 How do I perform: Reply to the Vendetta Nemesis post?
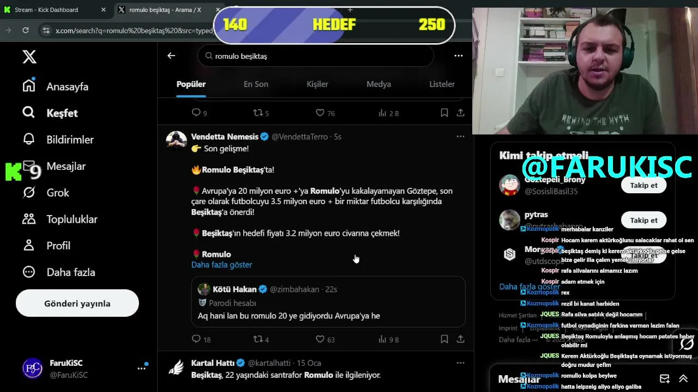coord(196,339)
